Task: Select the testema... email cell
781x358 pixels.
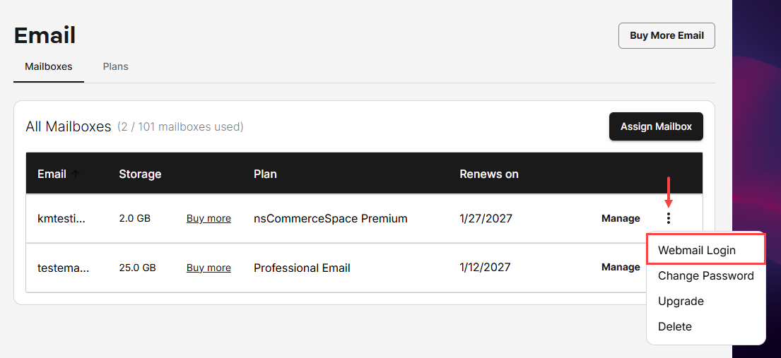Action: [64, 268]
